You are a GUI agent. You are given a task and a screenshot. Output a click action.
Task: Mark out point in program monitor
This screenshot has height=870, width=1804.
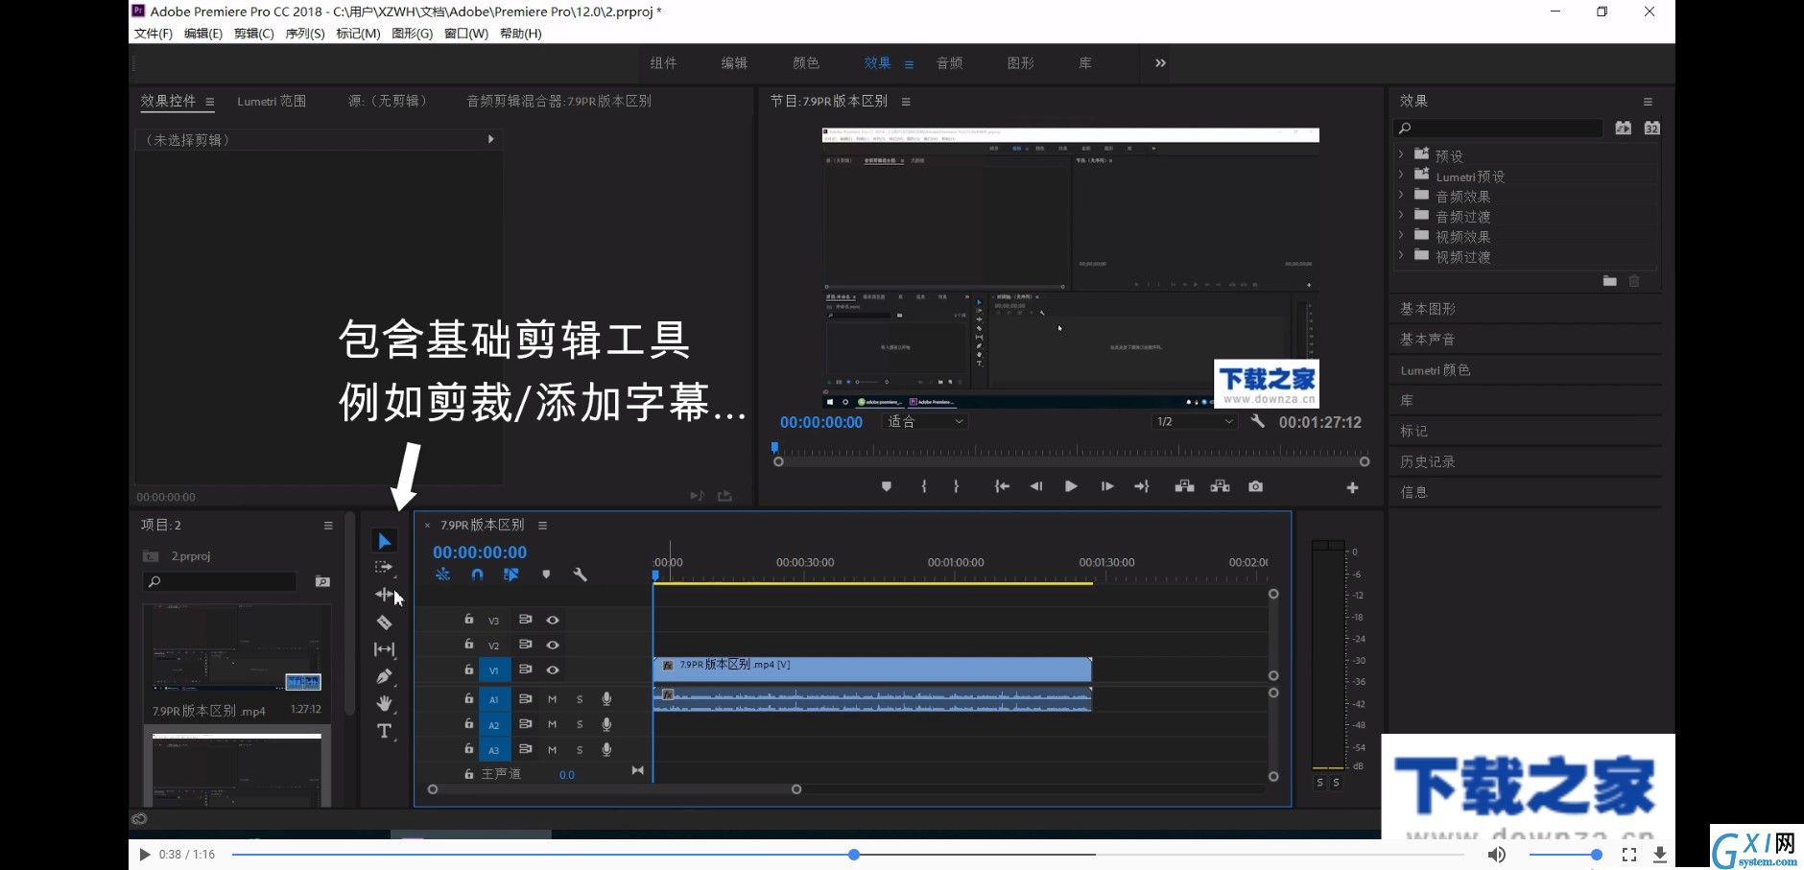click(956, 486)
